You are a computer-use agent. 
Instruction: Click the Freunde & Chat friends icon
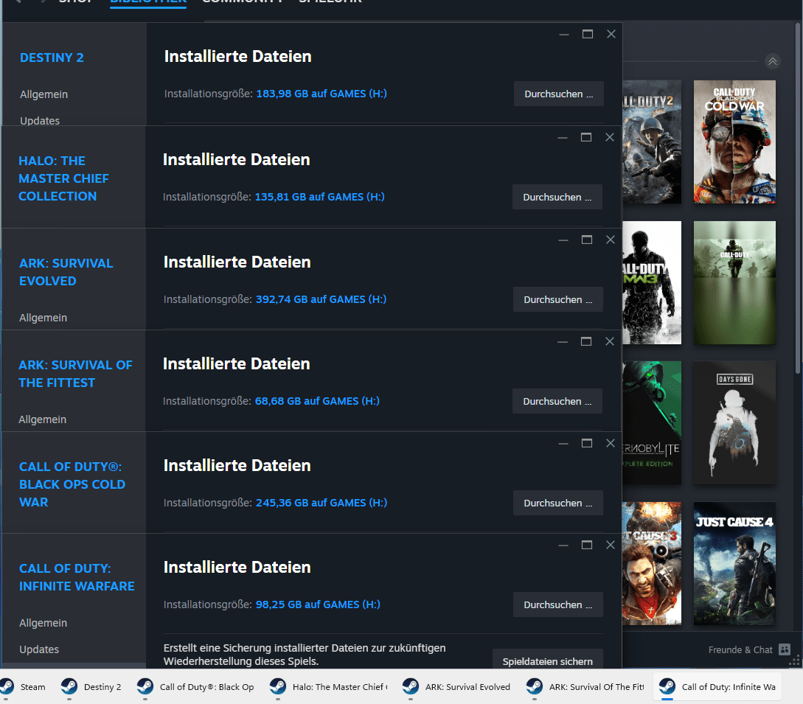[x=784, y=649]
